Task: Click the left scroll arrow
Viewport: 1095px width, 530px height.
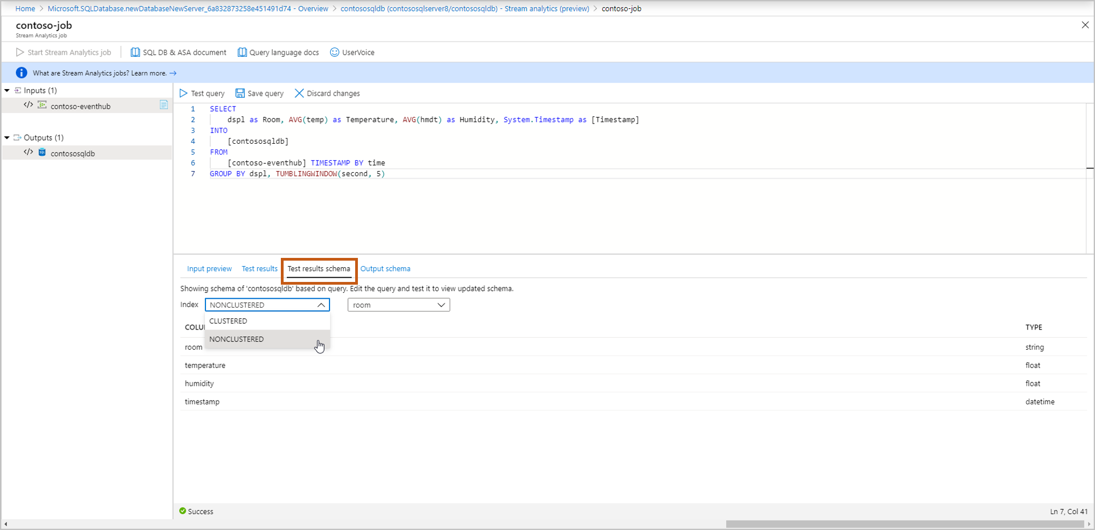Action: pyautogui.click(x=5, y=524)
